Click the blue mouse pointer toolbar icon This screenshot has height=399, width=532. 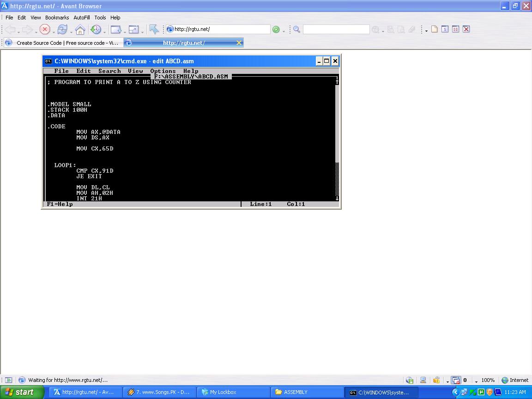[x=154, y=29]
